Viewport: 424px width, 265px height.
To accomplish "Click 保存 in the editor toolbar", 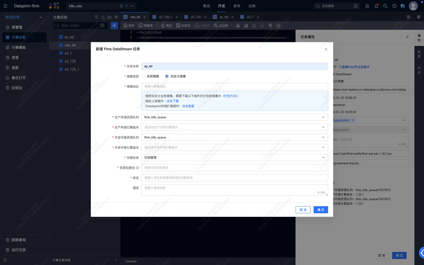I will pos(129,25).
